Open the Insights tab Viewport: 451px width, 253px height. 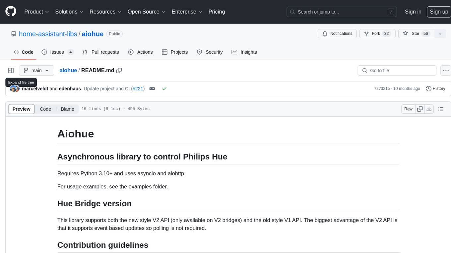coord(244,52)
